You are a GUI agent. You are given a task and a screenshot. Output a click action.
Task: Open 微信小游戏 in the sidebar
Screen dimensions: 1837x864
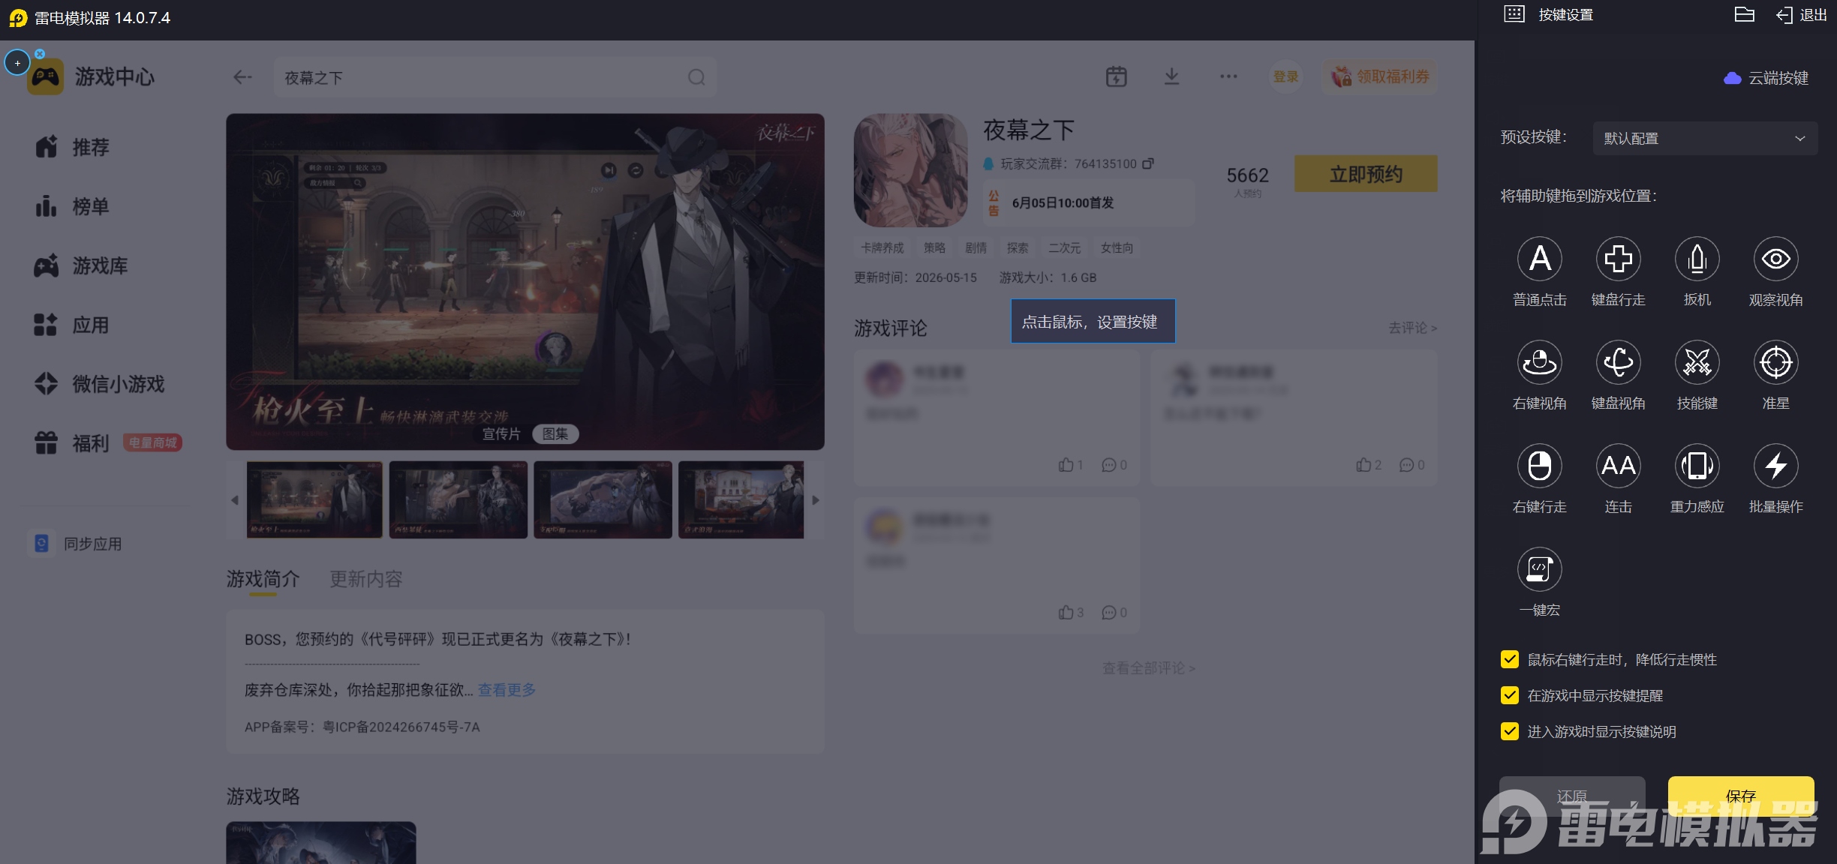click(99, 384)
